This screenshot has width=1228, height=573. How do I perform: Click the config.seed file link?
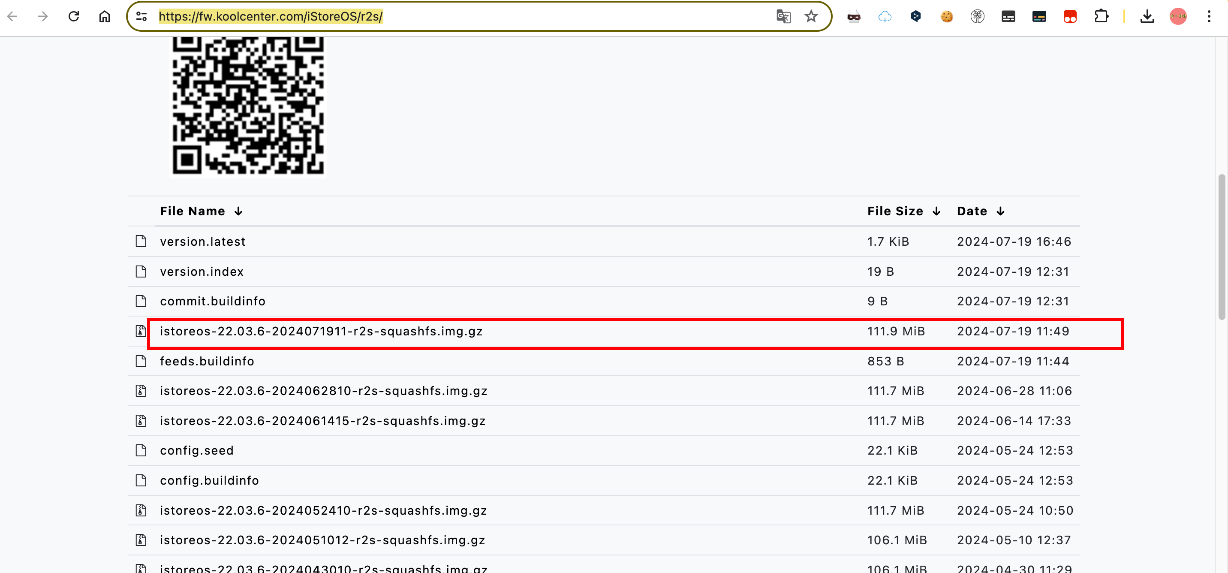tap(196, 450)
